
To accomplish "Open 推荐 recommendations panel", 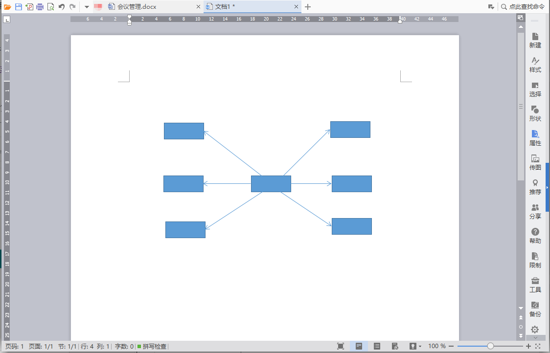I will [x=535, y=187].
